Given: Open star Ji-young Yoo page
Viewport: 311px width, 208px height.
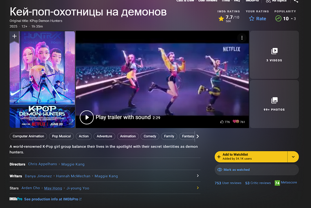Looking at the screenshot, I should [77, 188].
